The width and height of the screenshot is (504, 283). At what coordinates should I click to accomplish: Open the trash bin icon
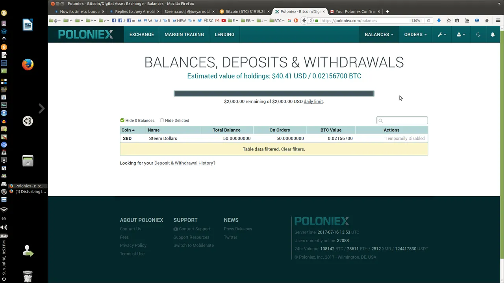click(28, 276)
